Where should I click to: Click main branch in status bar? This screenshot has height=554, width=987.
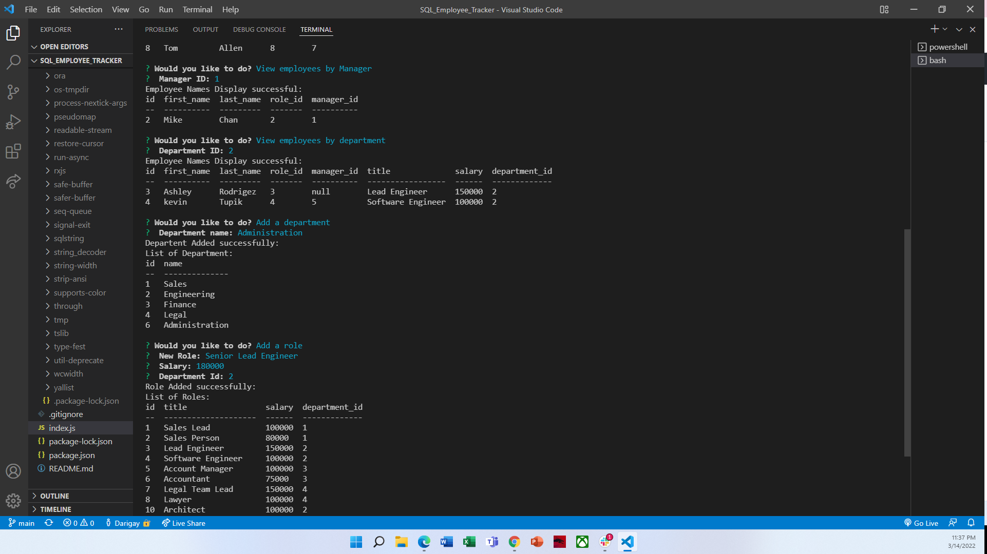point(22,523)
